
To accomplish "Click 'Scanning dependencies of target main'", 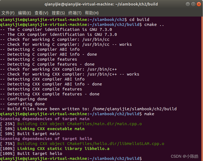I will pos(45,119).
